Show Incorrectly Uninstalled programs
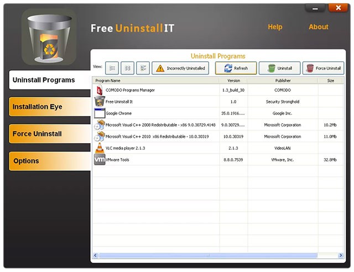Image resolution: width=354 pixels, height=272 pixels. pos(180,68)
